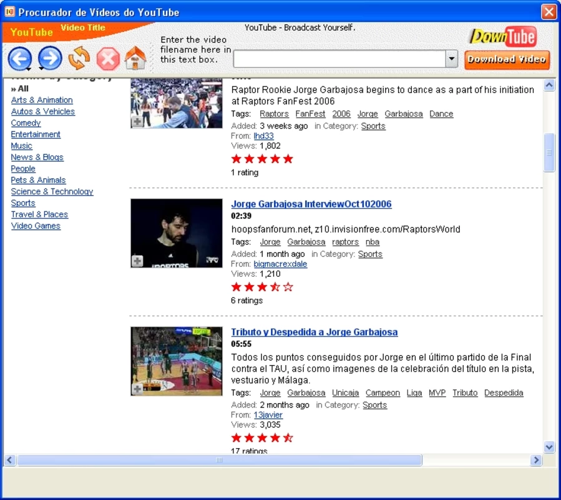Open uploader lhd33's profile
This screenshot has width=561, height=500.
coord(264,136)
